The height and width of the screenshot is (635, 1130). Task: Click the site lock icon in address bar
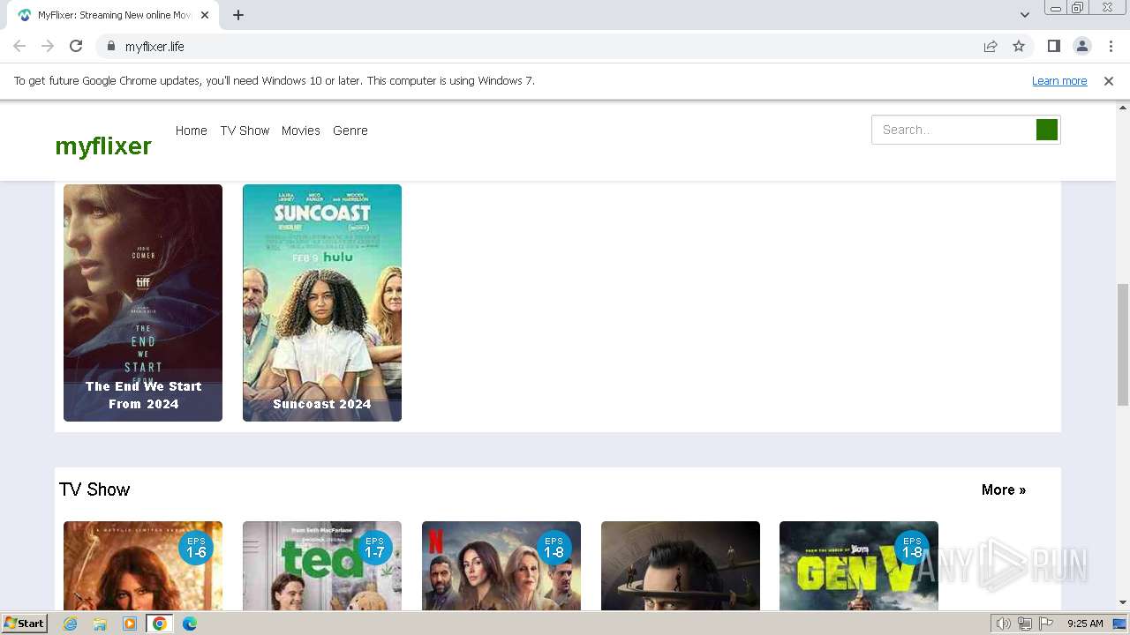point(110,46)
